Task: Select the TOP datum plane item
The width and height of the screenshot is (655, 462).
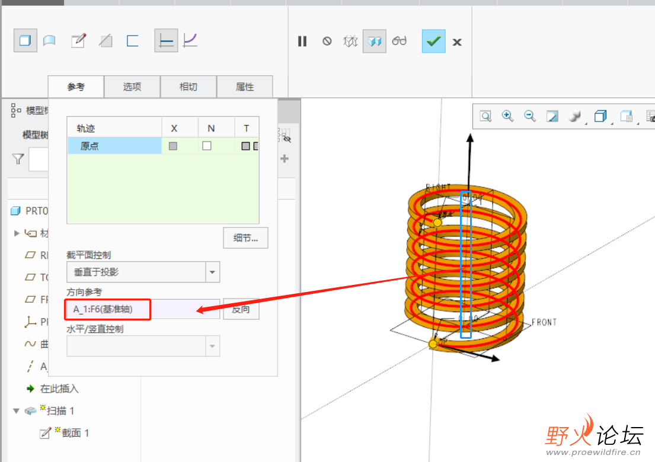Action: click(x=37, y=277)
